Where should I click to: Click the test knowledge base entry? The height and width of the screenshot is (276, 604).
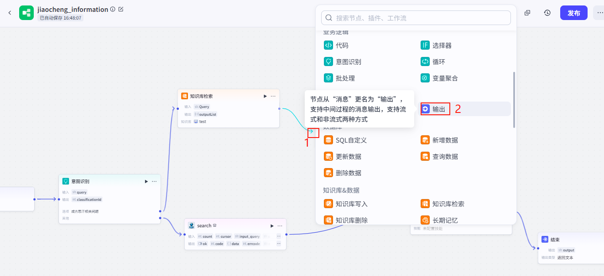point(200,122)
